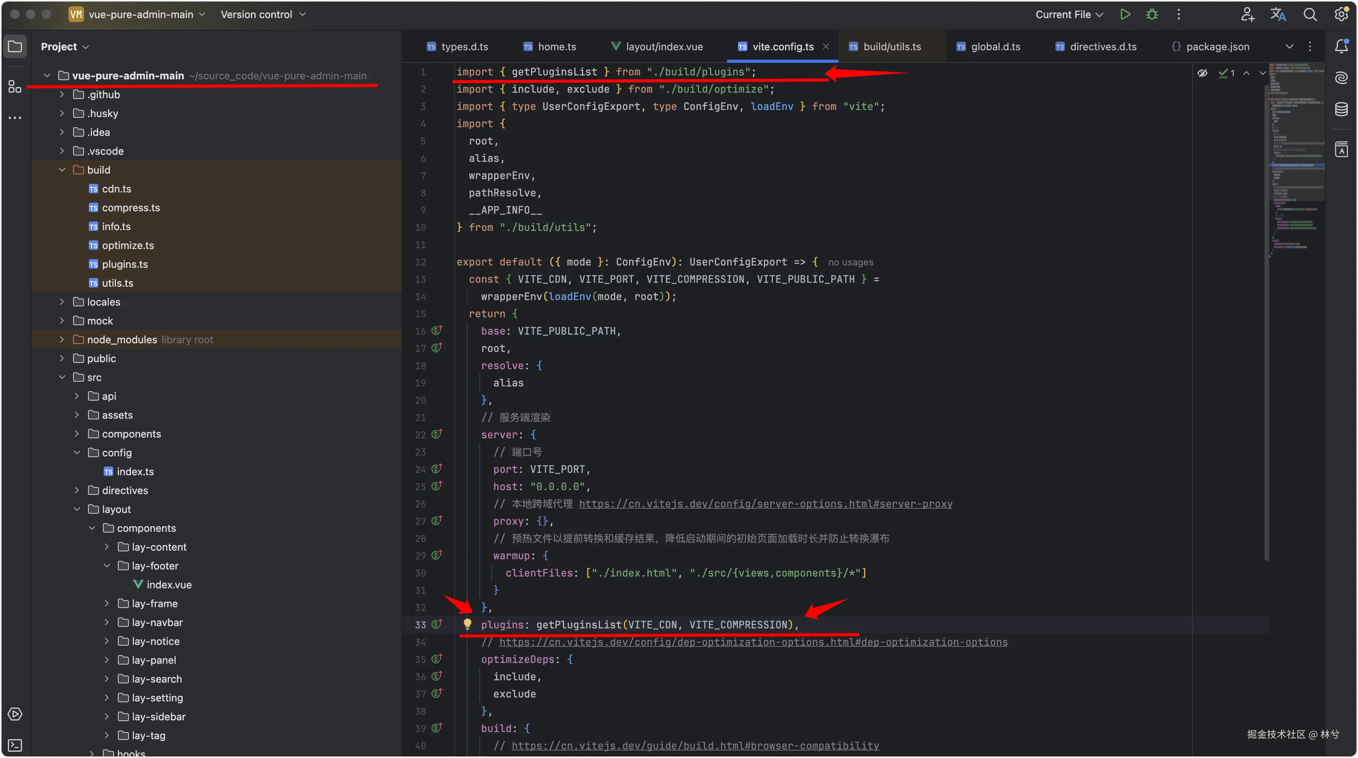Click the Debug bug icon

pyautogui.click(x=1152, y=14)
